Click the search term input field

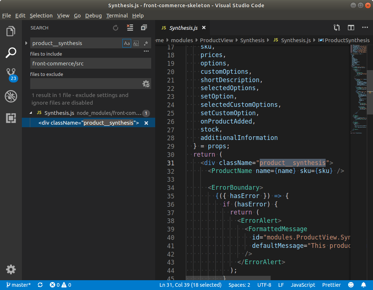pos(76,43)
